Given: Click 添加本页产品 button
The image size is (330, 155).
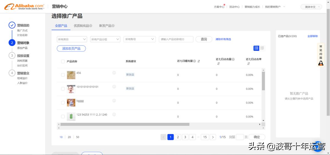Looking at the screenshot, I should tap(71, 48).
